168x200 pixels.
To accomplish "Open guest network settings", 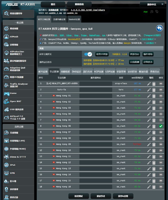I will click(18, 45).
